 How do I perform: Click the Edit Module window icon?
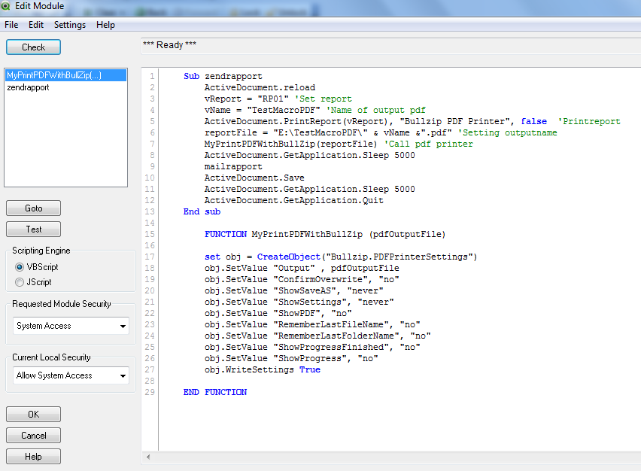(x=7, y=7)
